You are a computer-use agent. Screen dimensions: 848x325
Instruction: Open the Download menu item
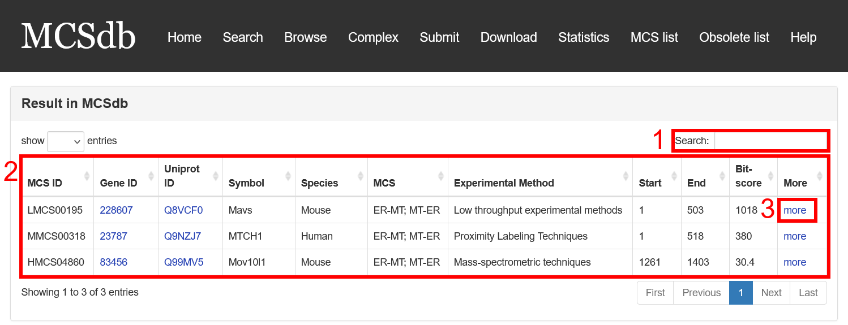[508, 37]
